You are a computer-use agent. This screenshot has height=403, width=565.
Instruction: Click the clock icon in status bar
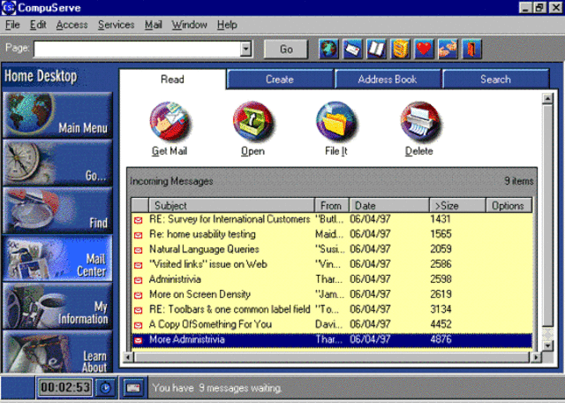pyautogui.click(x=105, y=387)
